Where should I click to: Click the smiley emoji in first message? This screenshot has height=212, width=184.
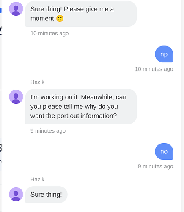coord(60,18)
